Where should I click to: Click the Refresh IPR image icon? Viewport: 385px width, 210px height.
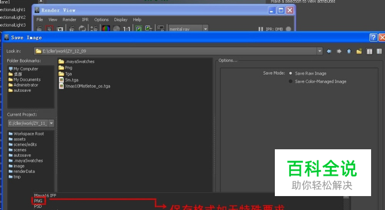82,28
